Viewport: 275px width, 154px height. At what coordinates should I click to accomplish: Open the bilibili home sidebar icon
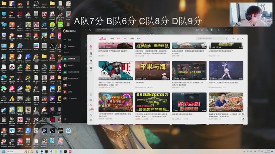pyautogui.click(x=91, y=47)
